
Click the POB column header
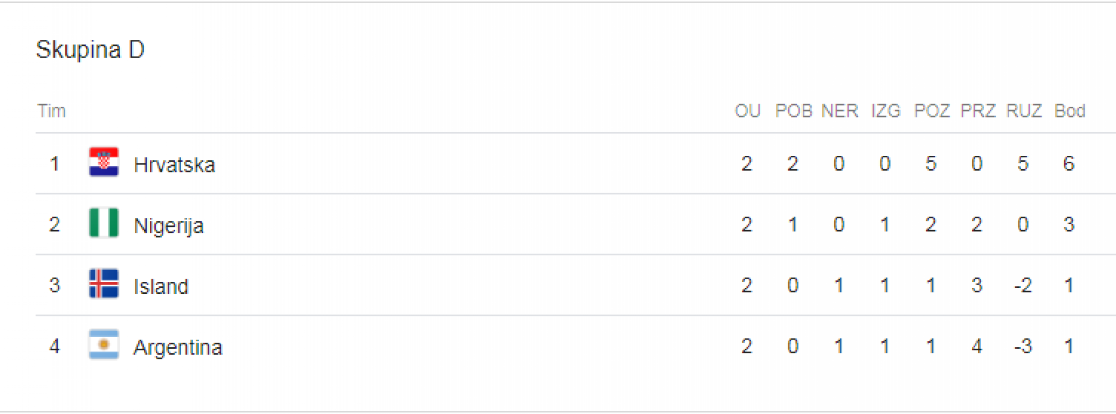tap(793, 111)
